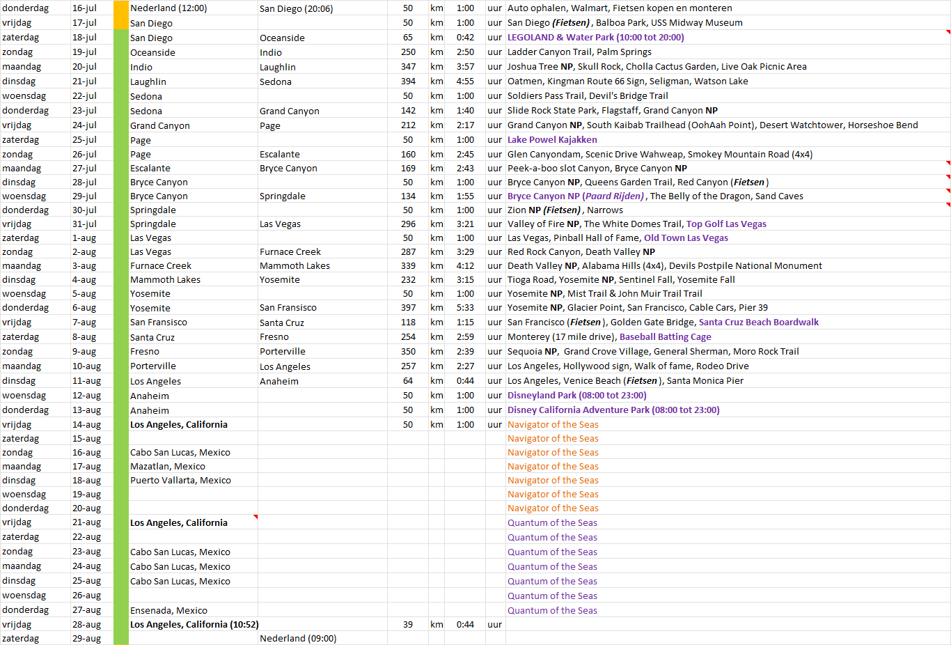Select the Nederland (12:00) departure cell
Image resolution: width=951 pixels, height=645 pixels.
(168, 8)
